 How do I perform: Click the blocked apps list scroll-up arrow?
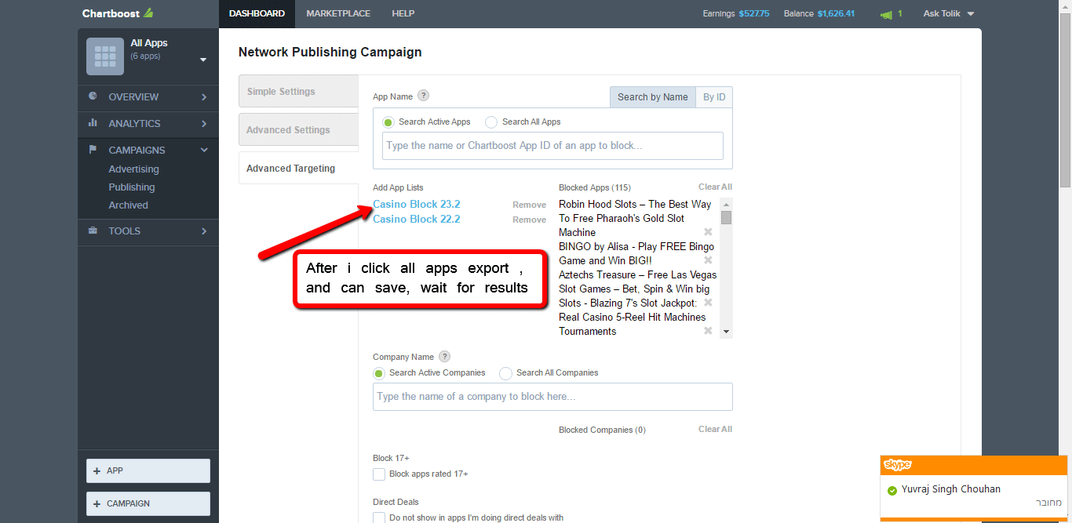tap(726, 205)
